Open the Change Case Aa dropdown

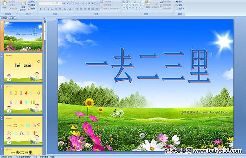click(x=65, y=9)
